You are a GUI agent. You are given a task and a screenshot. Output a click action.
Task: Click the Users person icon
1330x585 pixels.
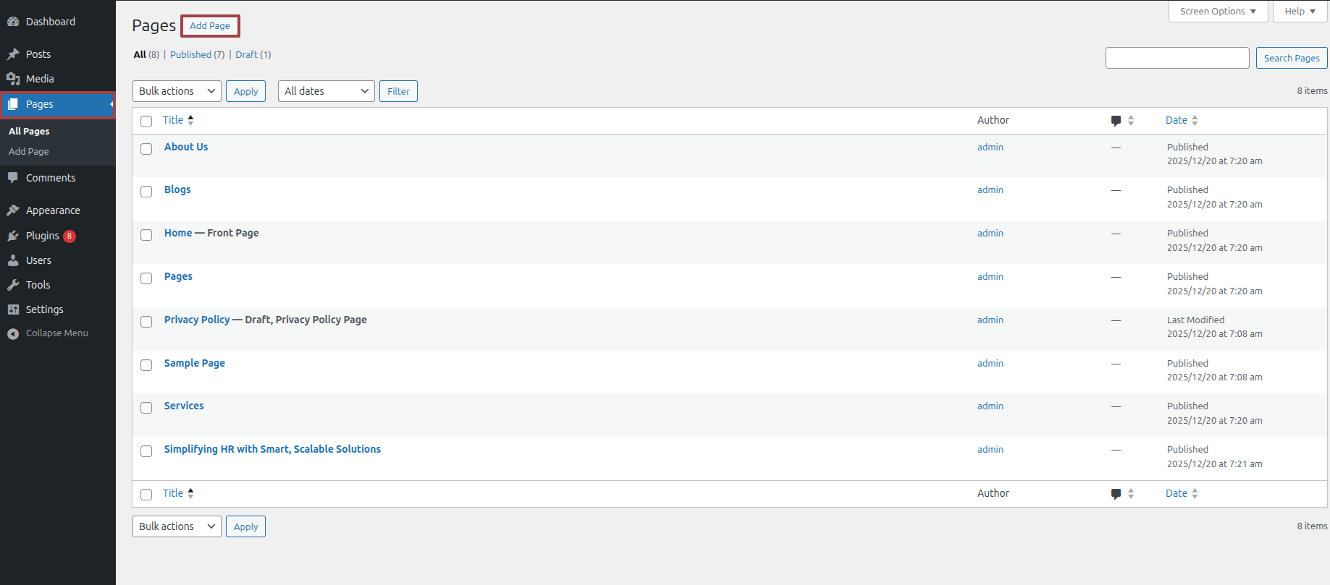pos(13,260)
